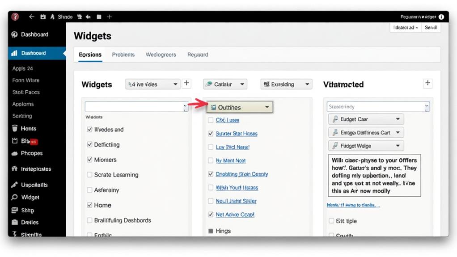
Task: Click the Phcopes cloud icon in sidebar
Action: click(x=15, y=154)
